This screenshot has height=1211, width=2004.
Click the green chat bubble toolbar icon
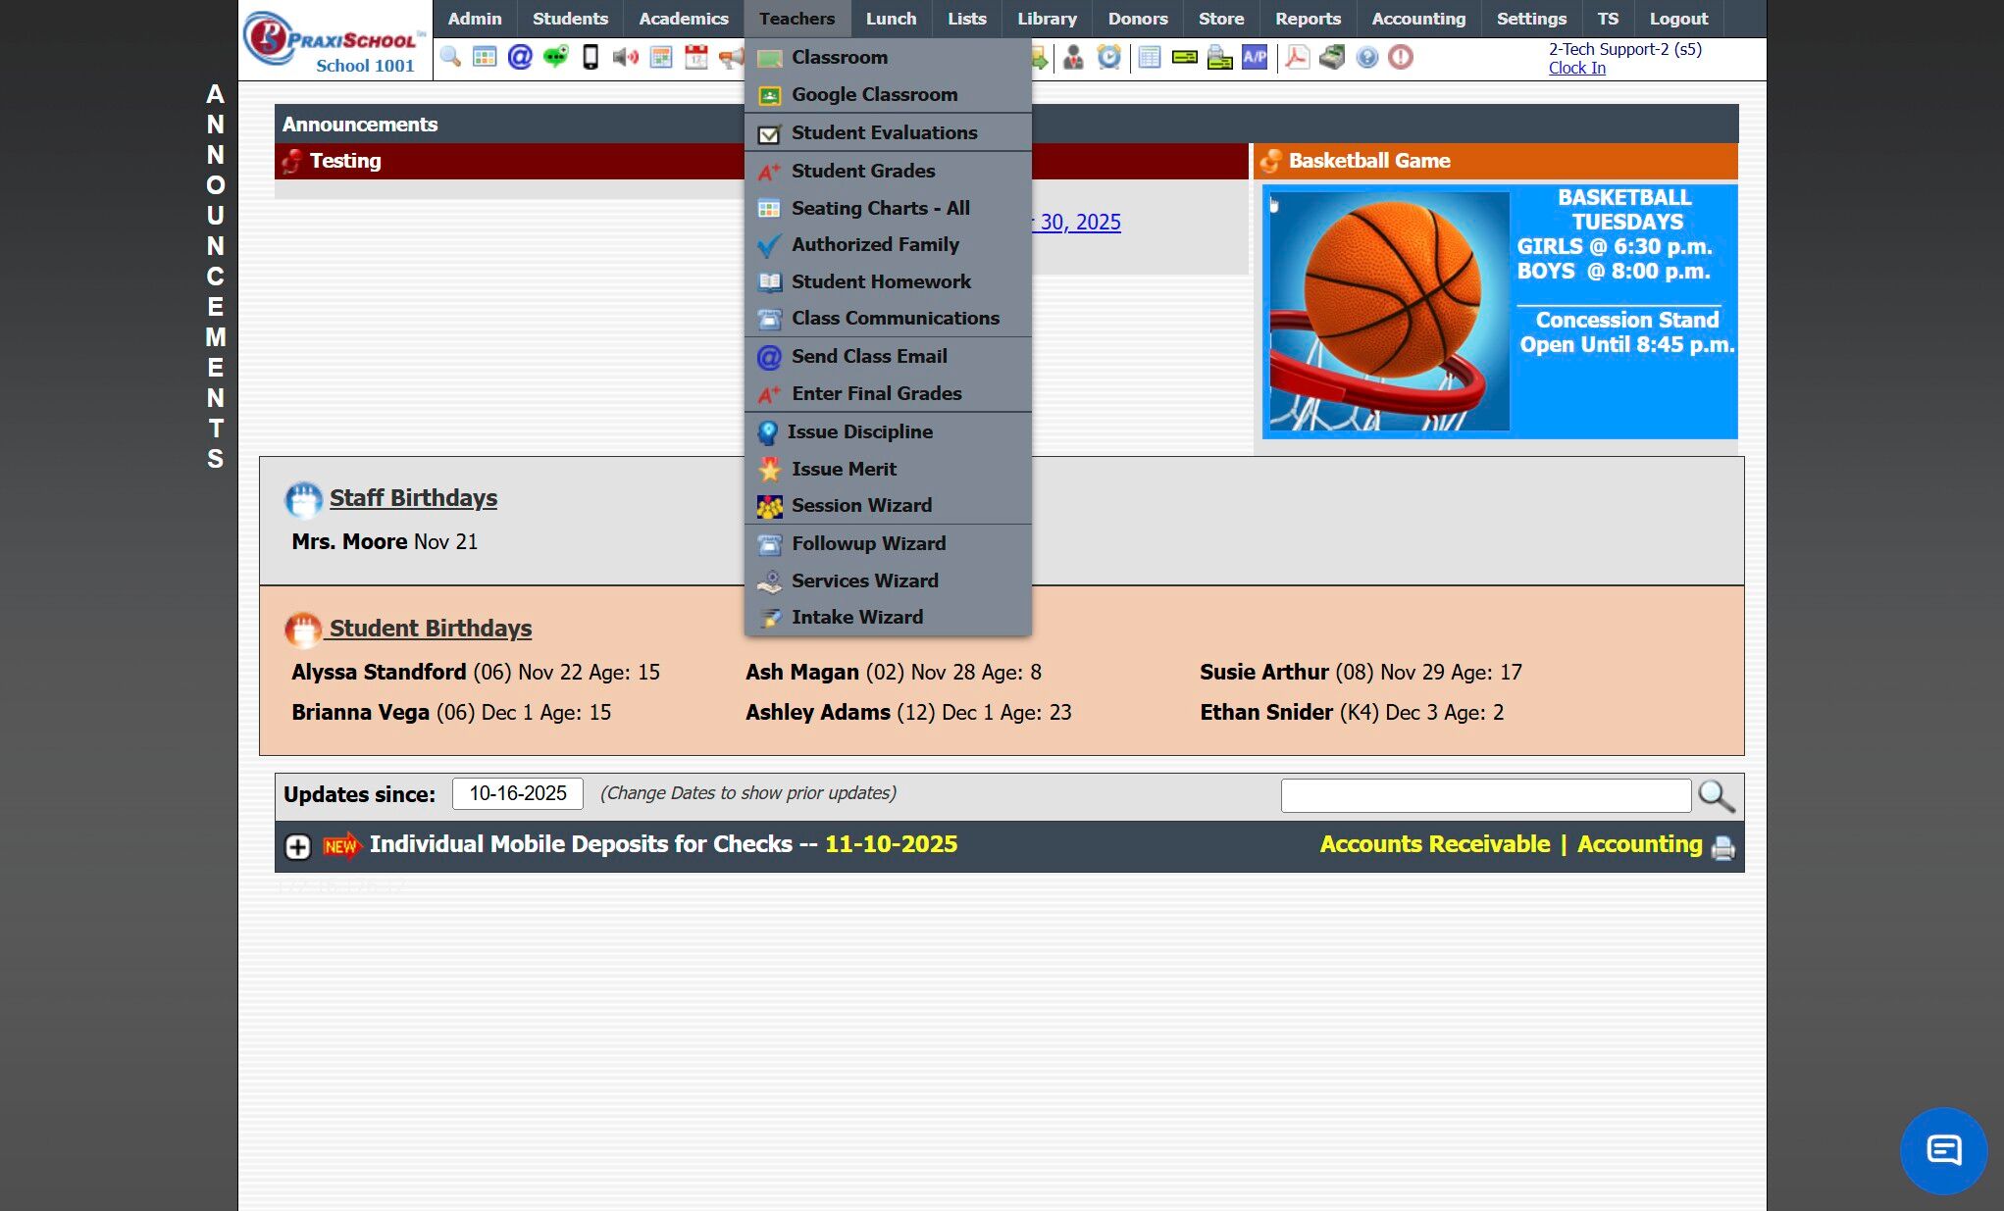[555, 57]
